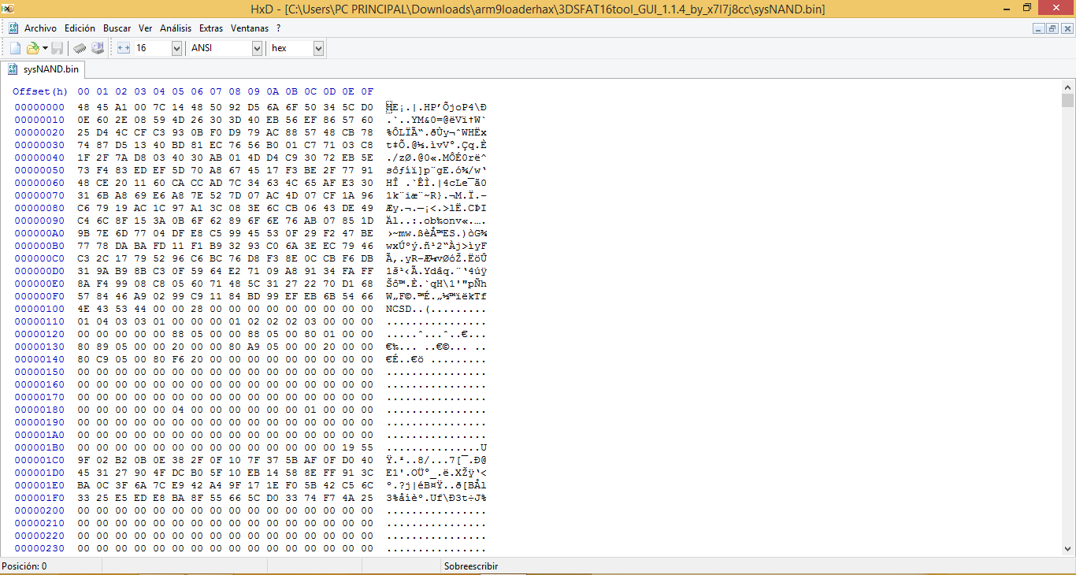This screenshot has height=575, width=1076.
Task: Click the greyed-out Save floppy icon
Action: [58, 48]
